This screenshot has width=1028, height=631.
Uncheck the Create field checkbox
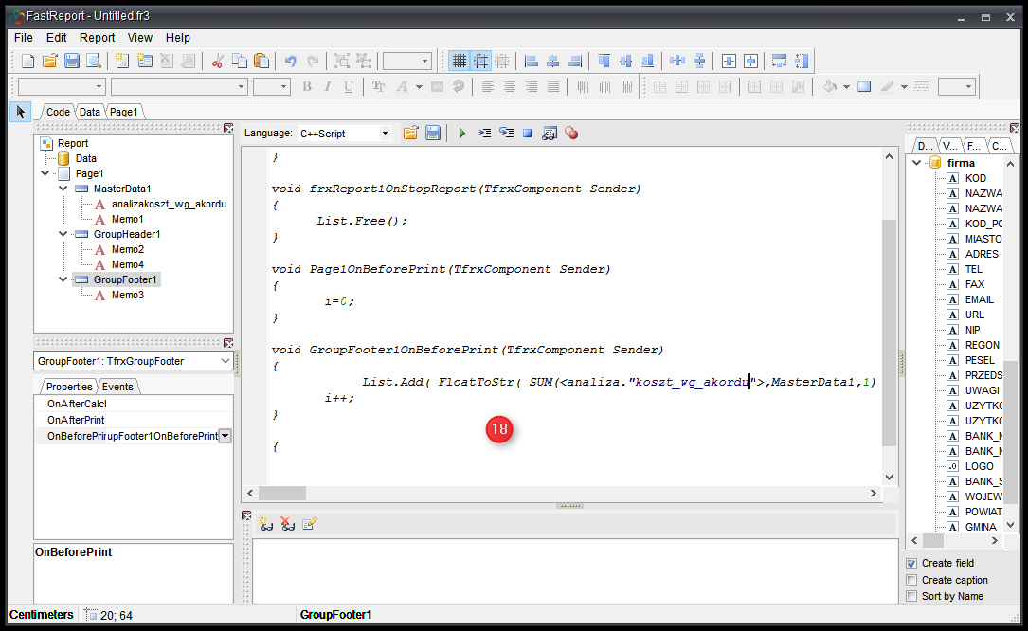[911, 564]
